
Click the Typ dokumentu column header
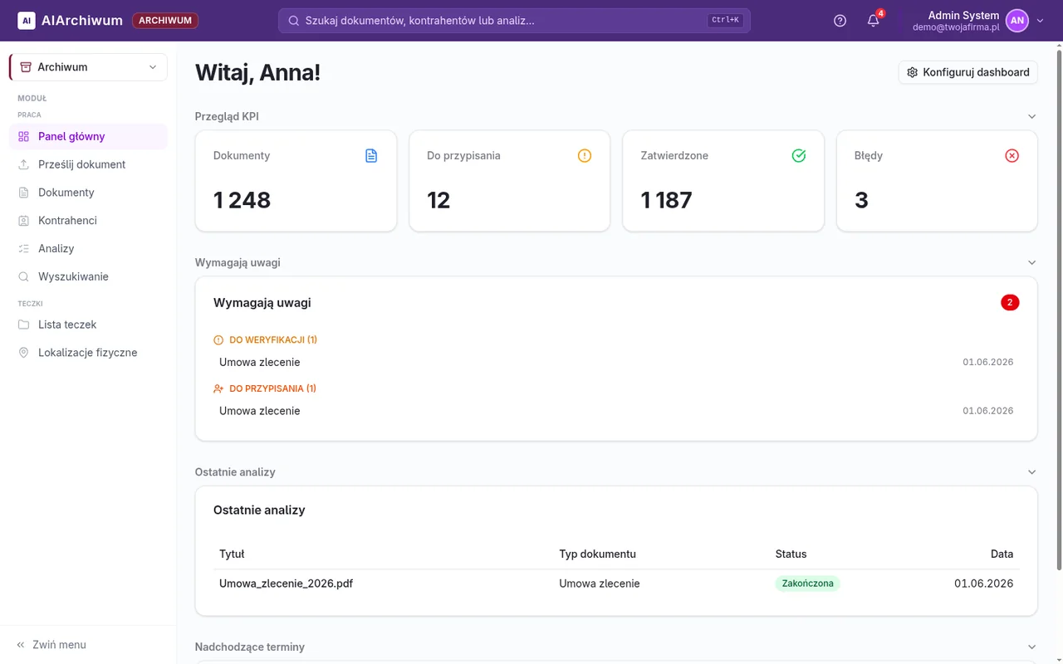(598, 554)
